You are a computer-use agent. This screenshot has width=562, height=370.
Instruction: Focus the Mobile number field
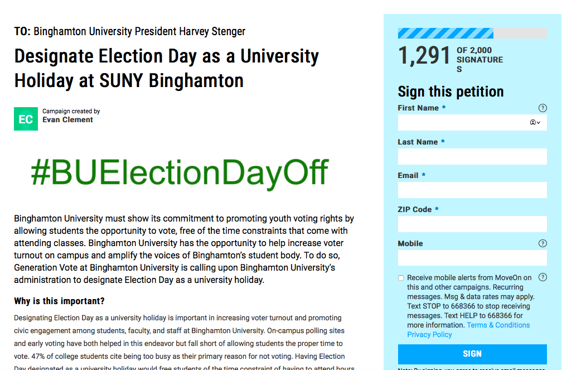(x=472, y=258)
